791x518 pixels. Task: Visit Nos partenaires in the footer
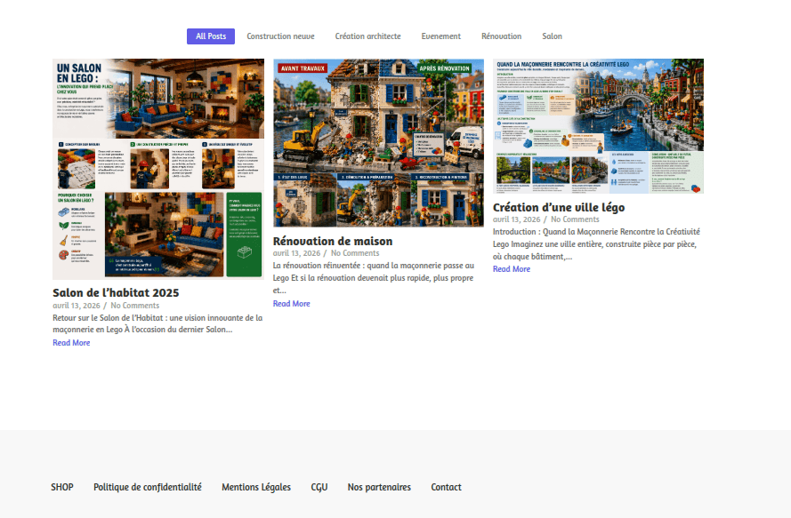(379, 487)
